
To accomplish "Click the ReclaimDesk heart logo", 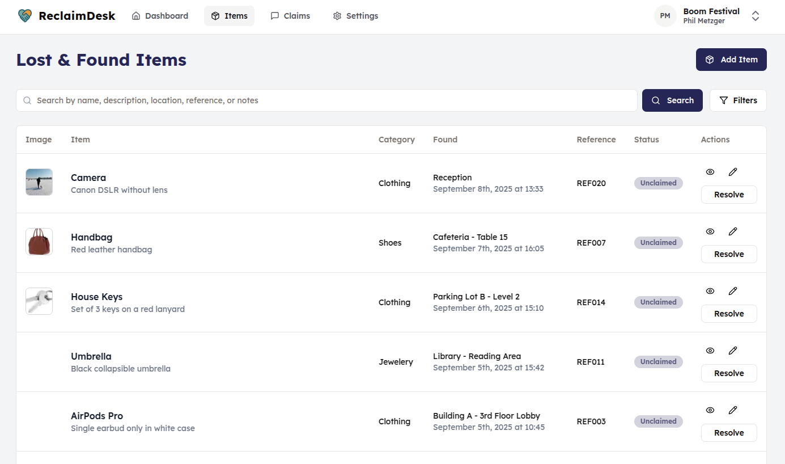I will coord(24,16).
